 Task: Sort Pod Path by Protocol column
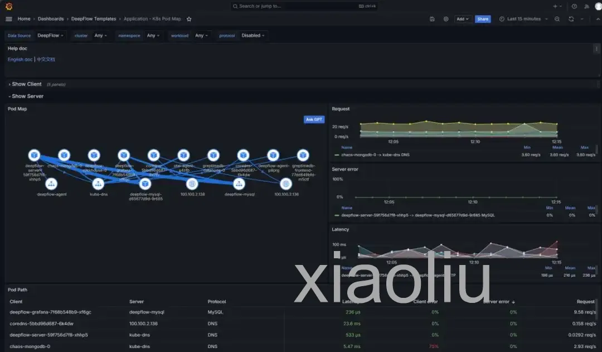[216, 302]
